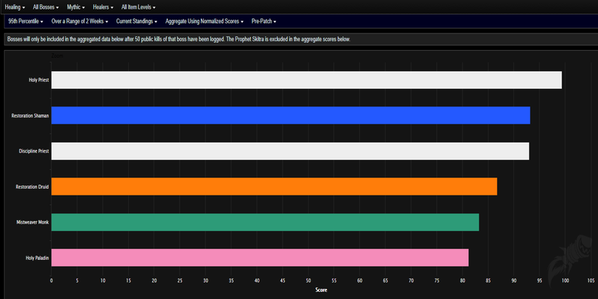Open the Current Standings dropdown
The height and width of the screenshot is (299, 598).
click(136, 21)
